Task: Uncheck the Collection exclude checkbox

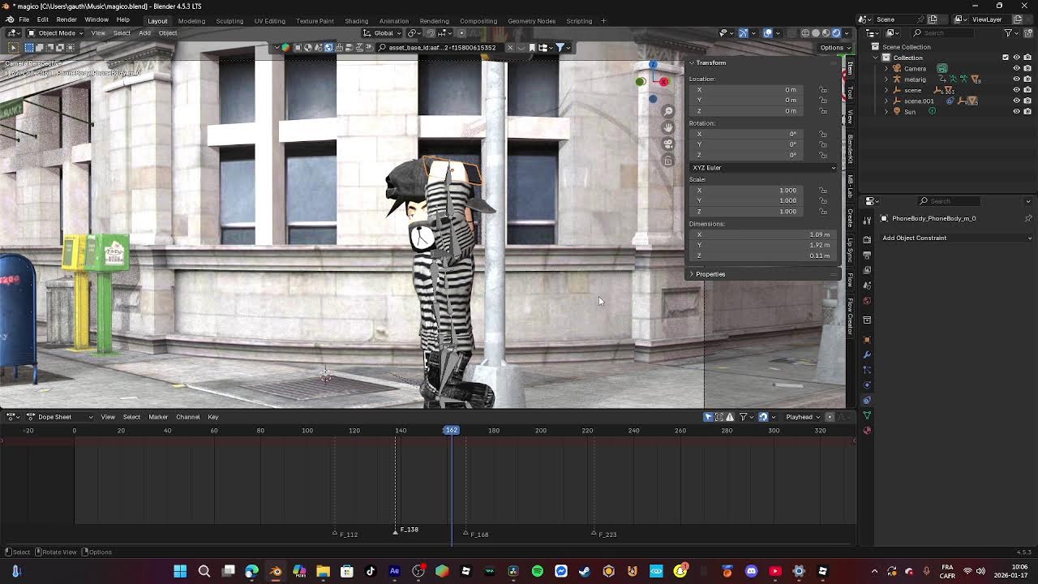Action: 1006,58
